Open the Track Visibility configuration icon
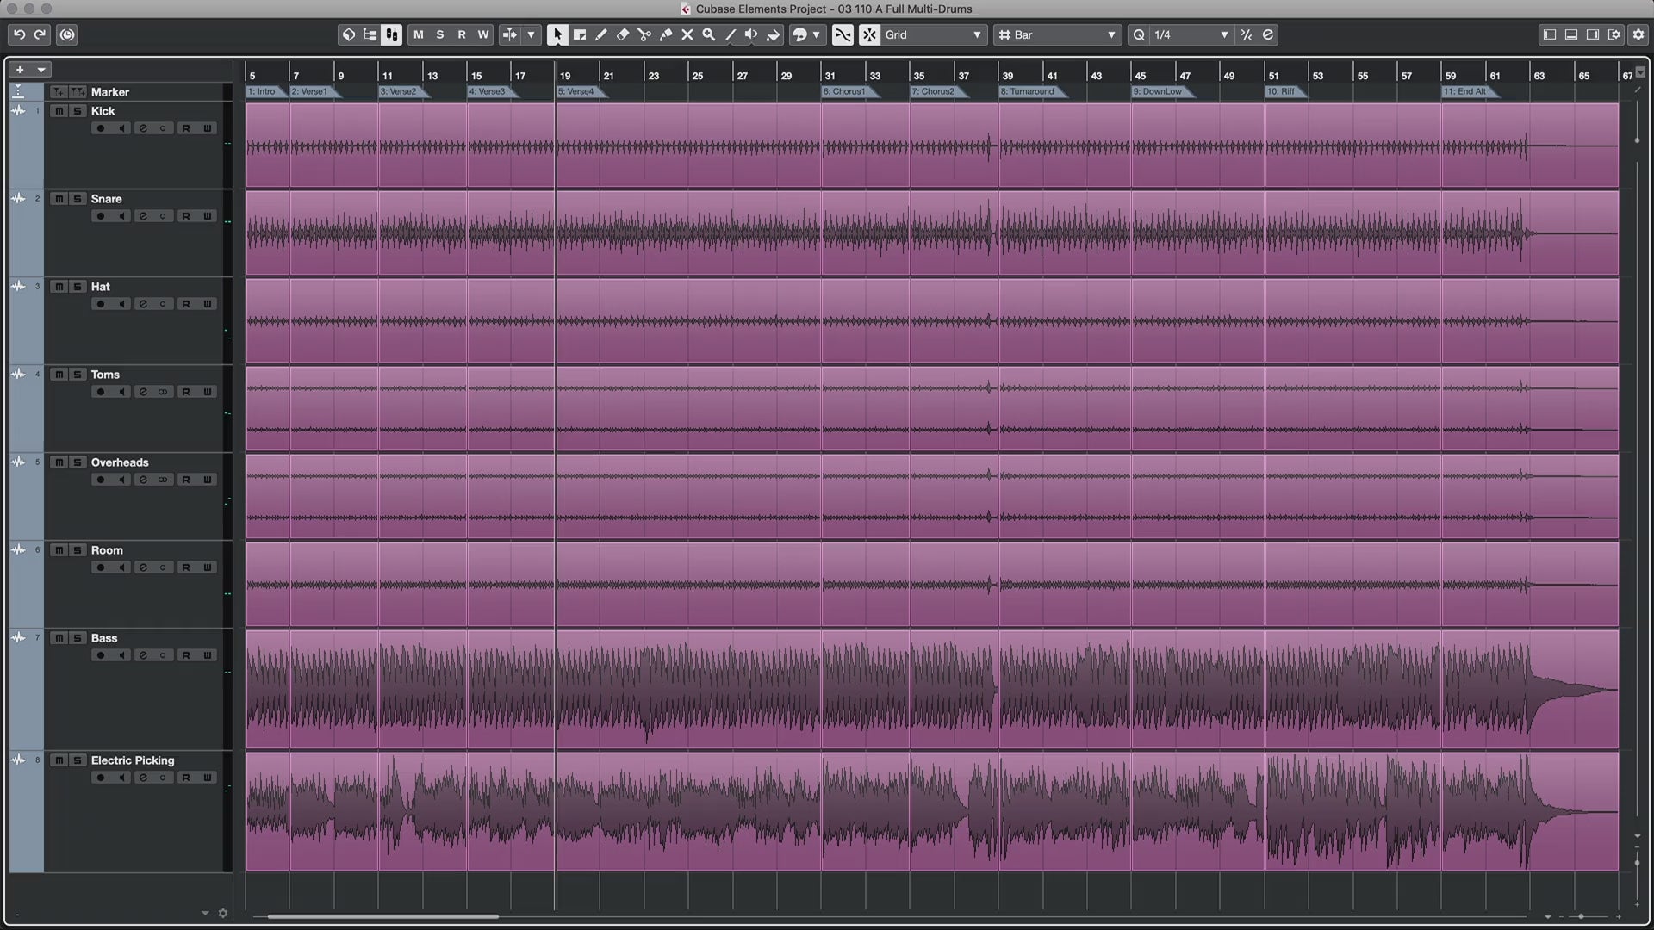1654x930 pixels. coord(370,34)
